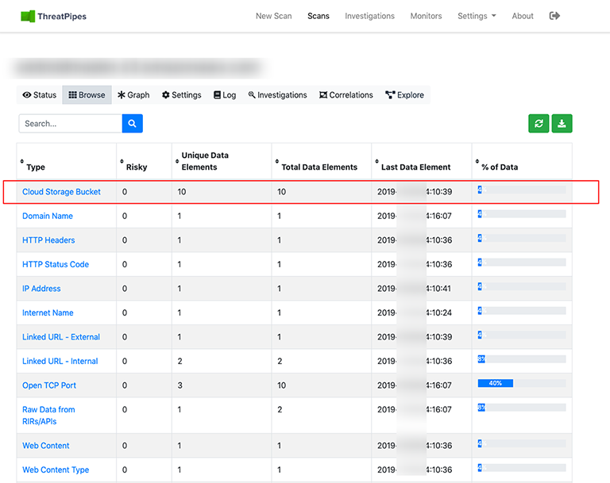This screenshot has width=610, height=483.
Task: Switch to the Status tab
Action: pyautogui.click(x=40, y=95)
